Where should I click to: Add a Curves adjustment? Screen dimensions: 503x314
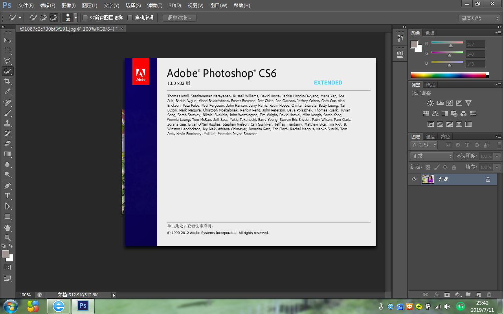pyautogui.click(x=450, y=103)
